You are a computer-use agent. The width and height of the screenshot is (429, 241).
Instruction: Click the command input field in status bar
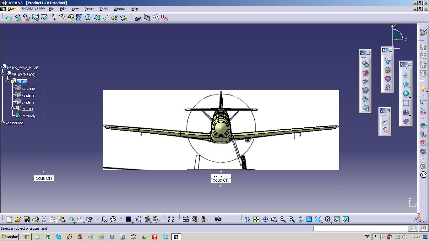click(x=360, y=228)
